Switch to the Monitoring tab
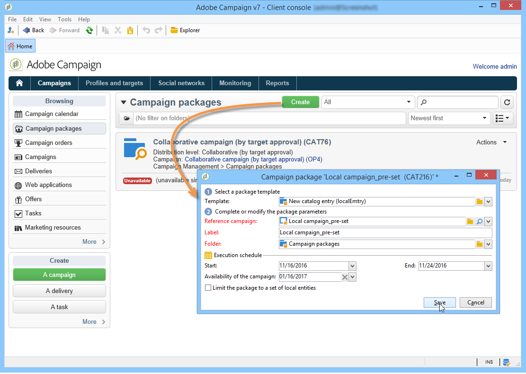The height and width of the screenshot is (374, 526). [235, 83]
